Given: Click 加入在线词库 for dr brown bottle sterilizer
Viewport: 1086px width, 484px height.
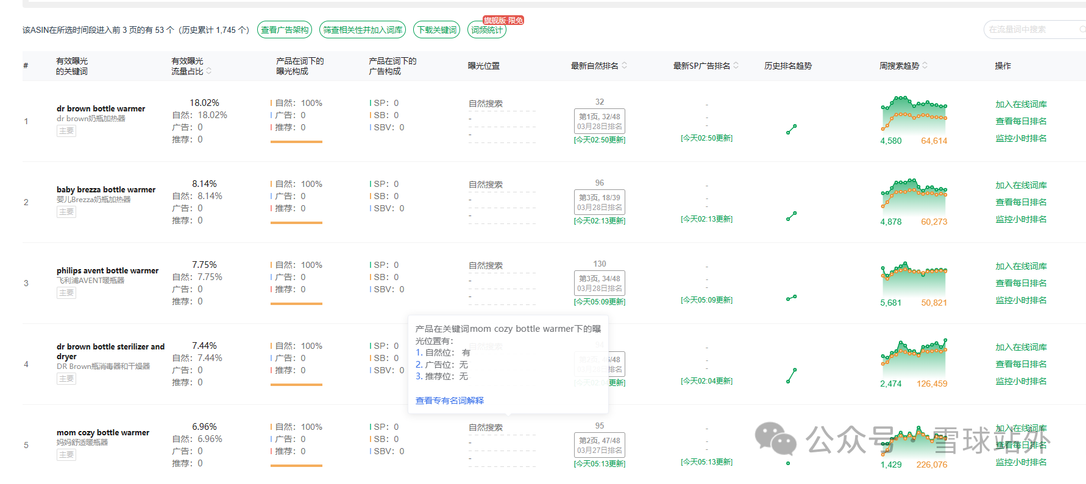Looking at the screenshot, I should tap(1021, 348).
